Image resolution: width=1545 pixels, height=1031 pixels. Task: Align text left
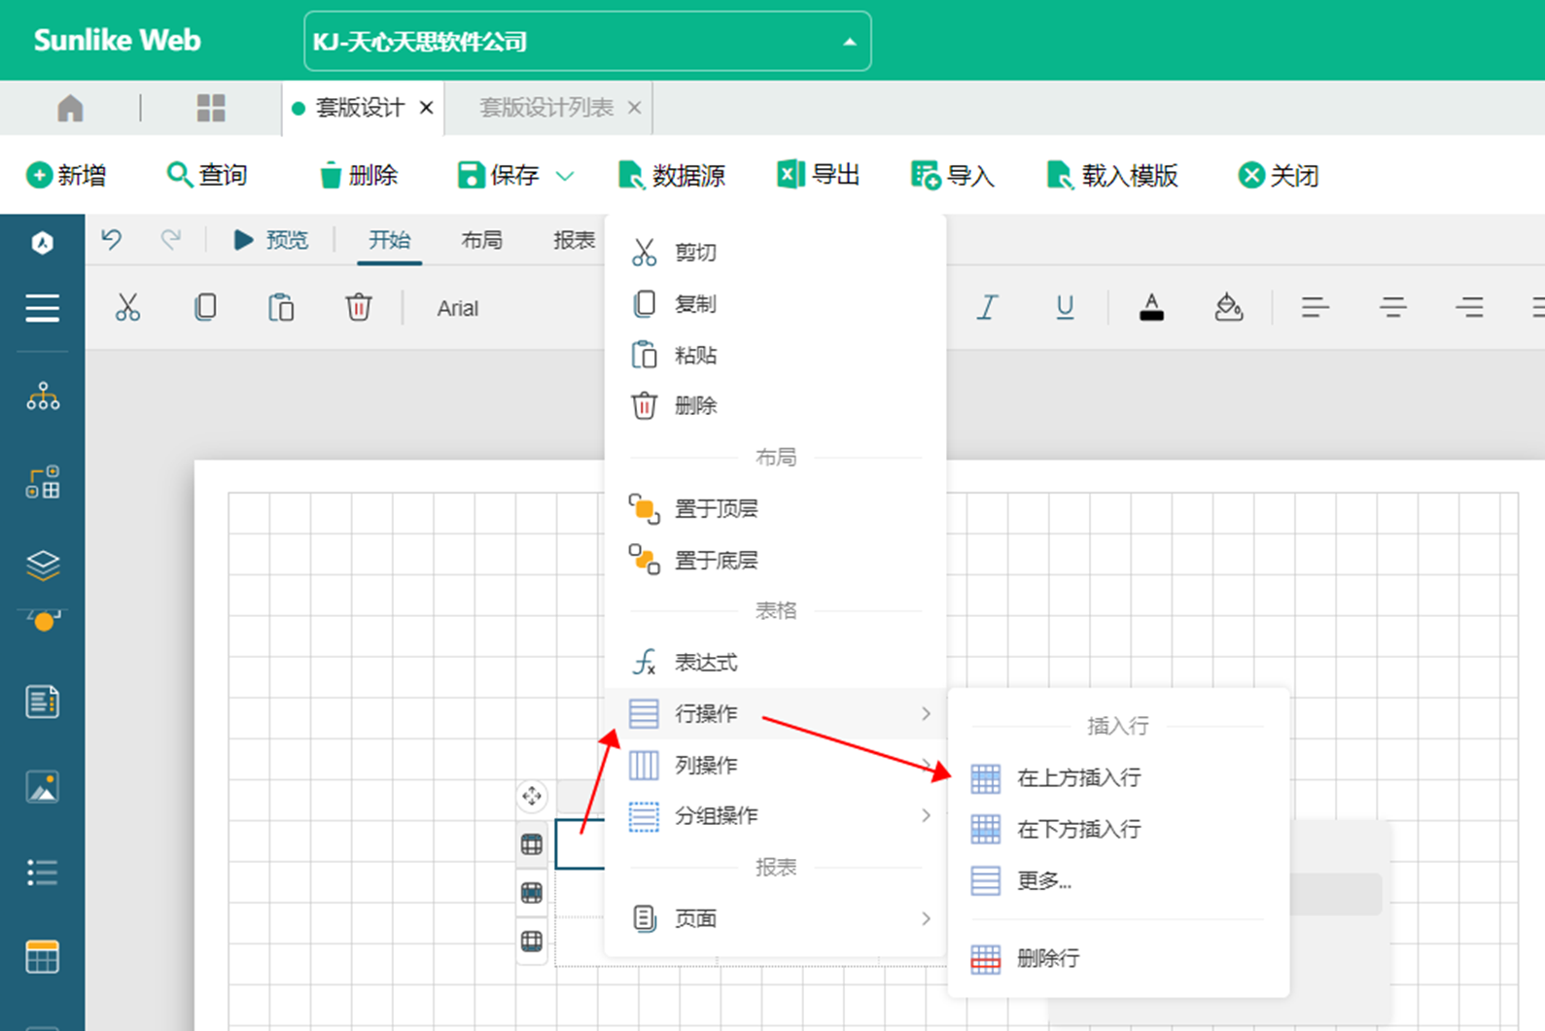(x=1315, y=308)
